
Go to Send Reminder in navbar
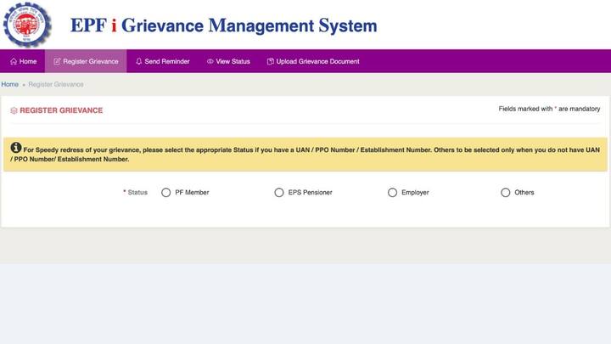click(162, 61)
